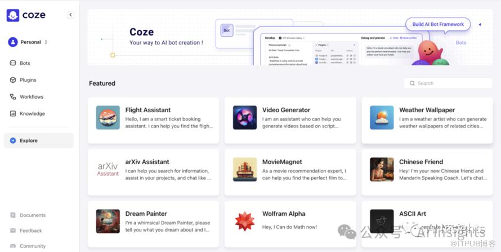Click the magnifier icon in Search box
The width and height of the screenshot is (501, 252).
coord(412,83)
